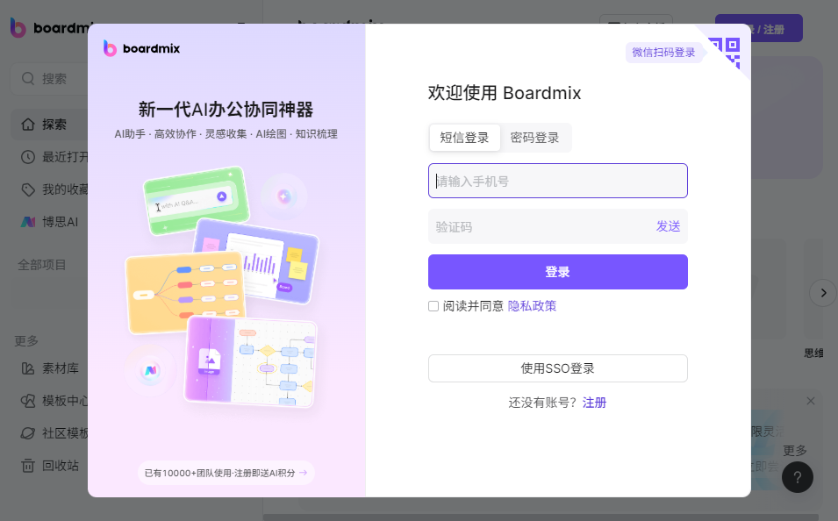Tick the 阅读并同意 agreement checkbox
This screenshot has width=838, height=521.
pyautogui.click(x=433, y=306)
